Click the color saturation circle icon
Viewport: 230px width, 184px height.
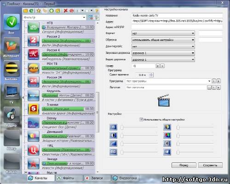coord(167,127)
